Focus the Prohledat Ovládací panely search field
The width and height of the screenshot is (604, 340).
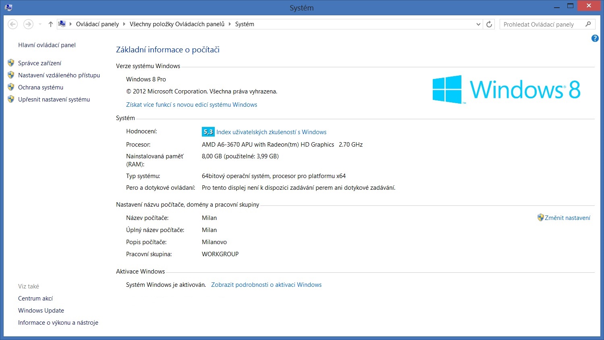point(548,24)
